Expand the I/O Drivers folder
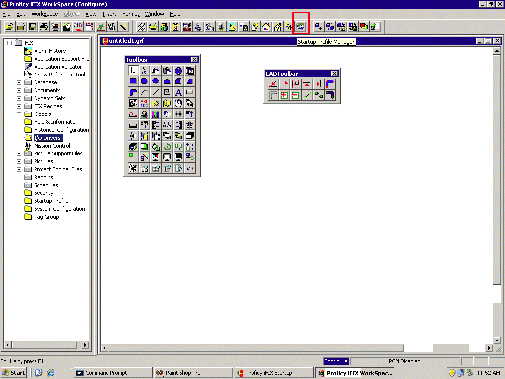This screenshot has height=379, width=505. pos(19,138)
